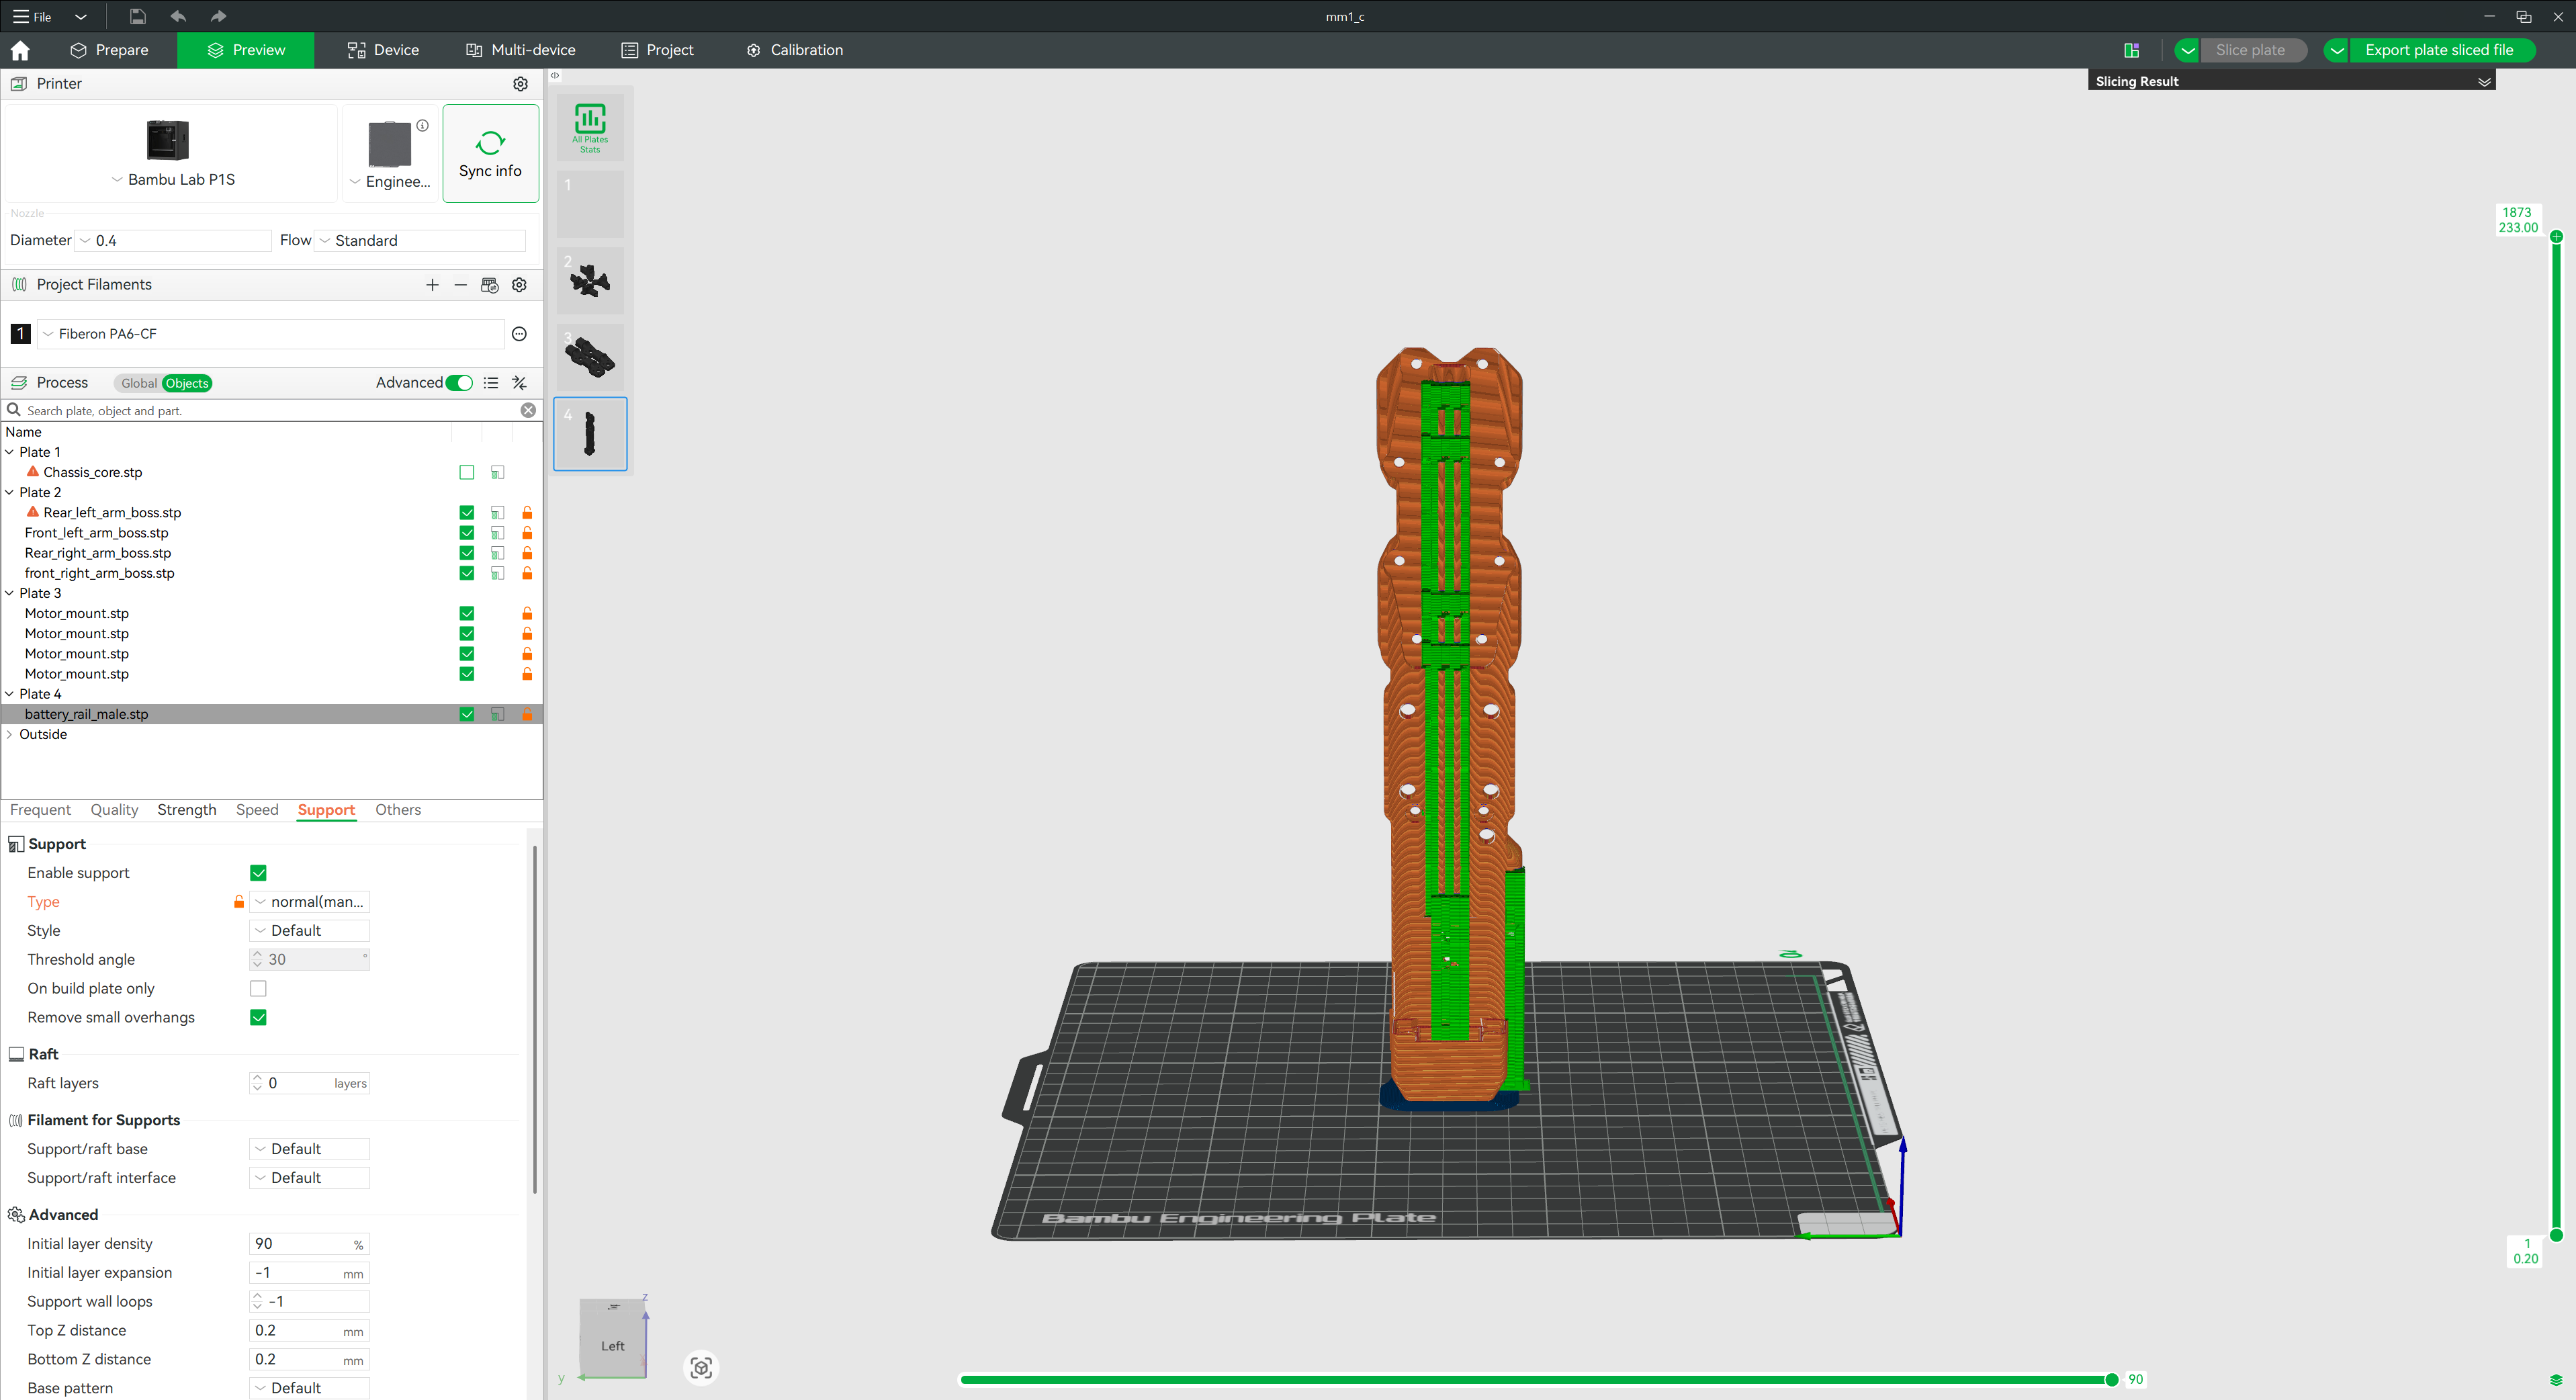Collapse the Plate 3 tree item
Screen dimensions: 2576x1400
pyautogui.click(x=9, y=593)
